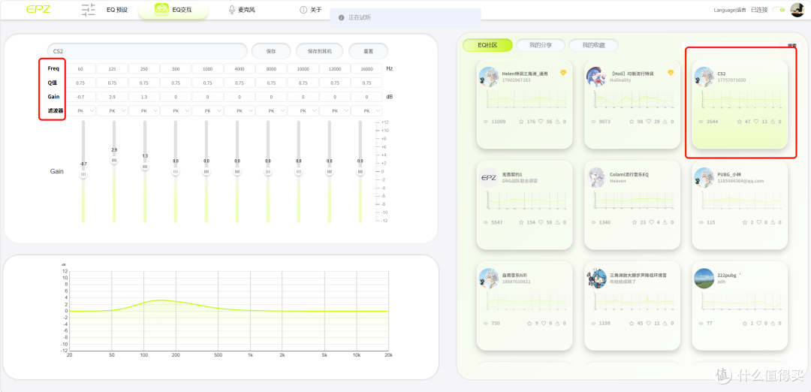Screen dimensions: 811x392
Task: Toggle the 已连接 connection switch
Action: click(779, 10)
